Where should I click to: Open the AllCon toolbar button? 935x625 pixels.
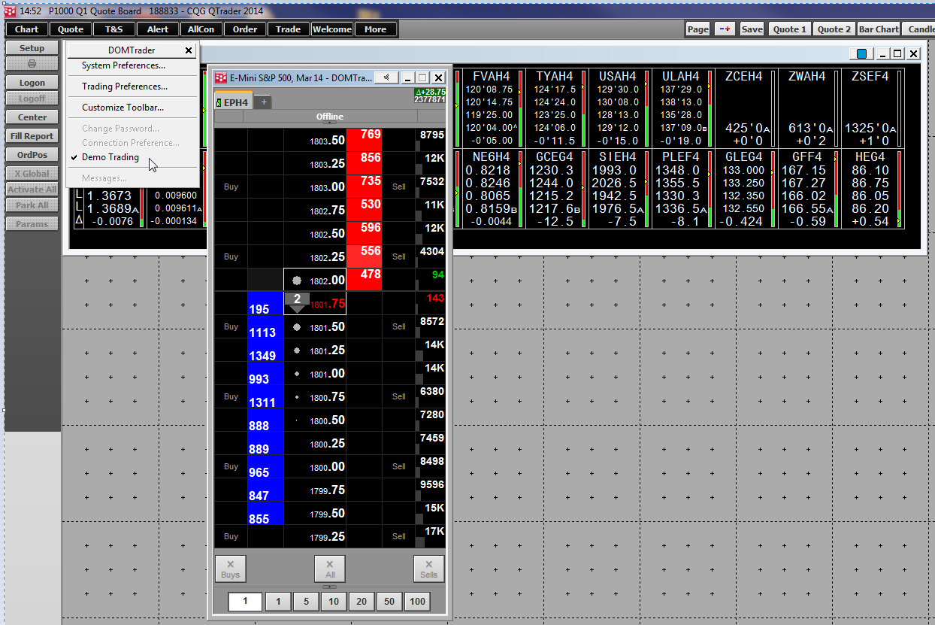(x=201, y=29)
